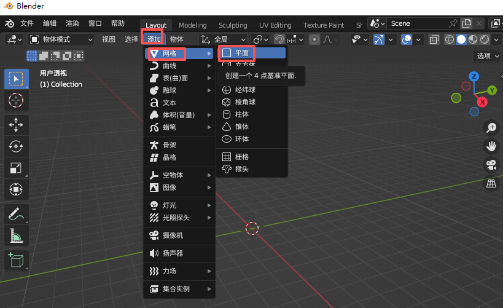
Task: Select the Scale tool
Action: (x=16, y=168)
